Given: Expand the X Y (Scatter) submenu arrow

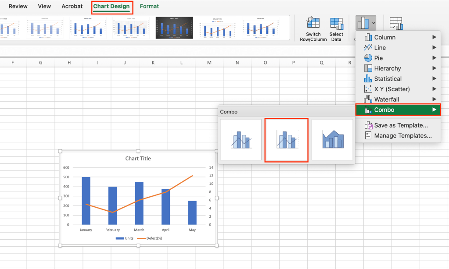Looking at the screenshot, I should coord(434,89).
